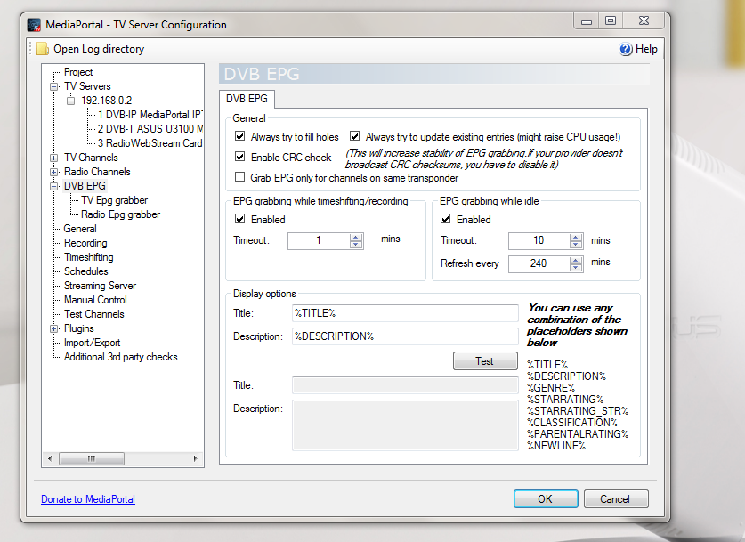Image resolution: width=745 pixels, height=542 pixels.
Task: Open TV Epg grabber settings
Action: tap(114, 200)
